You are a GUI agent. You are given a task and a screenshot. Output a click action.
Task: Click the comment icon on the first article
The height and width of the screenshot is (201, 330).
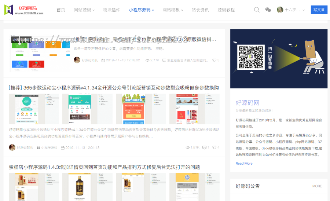click(164, 60)
